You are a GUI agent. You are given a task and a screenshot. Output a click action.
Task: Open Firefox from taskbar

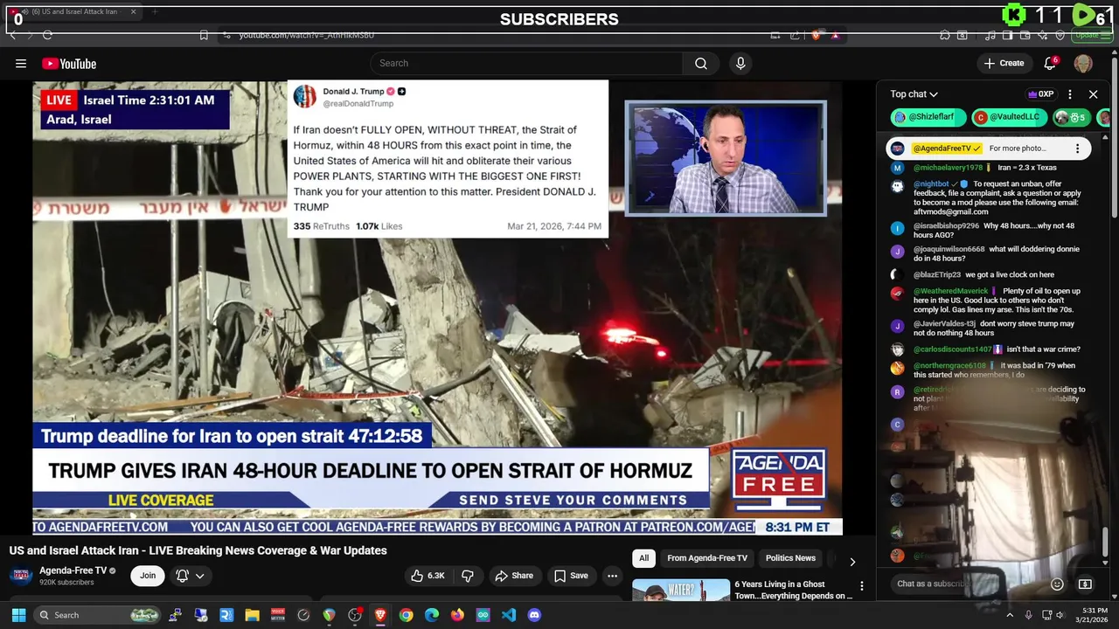[x=457, y=615]
